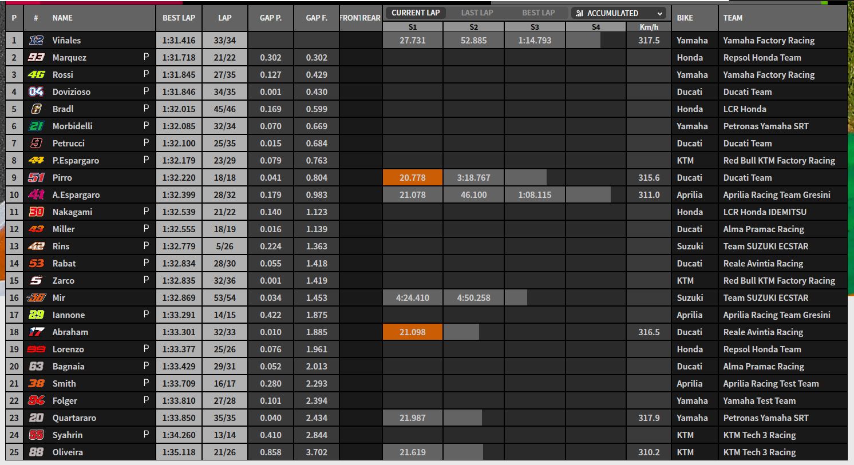Click the chart icon beside ACCUMULATED

click(x=579, y=13)
